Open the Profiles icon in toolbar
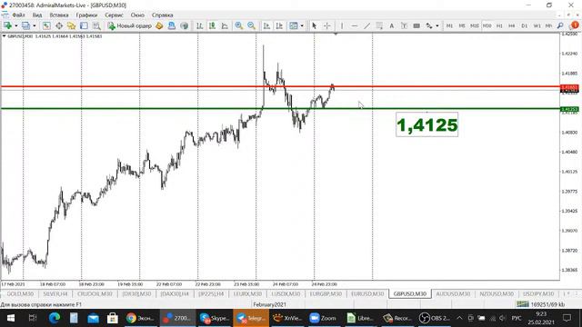The width and height of the screenshot is (582, 327). point(25,25)
